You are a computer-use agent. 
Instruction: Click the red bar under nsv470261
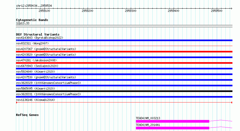point(124,63)
